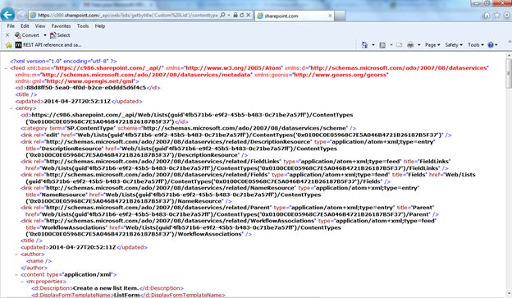This screenshot has width=512, height=298.
Task: Click the blue Help question mark icon
Action: (491, 45)
